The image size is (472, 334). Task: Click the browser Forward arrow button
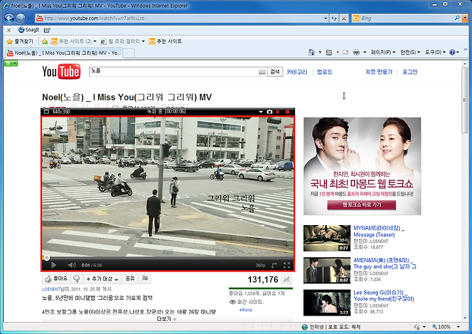click(20, 18)
